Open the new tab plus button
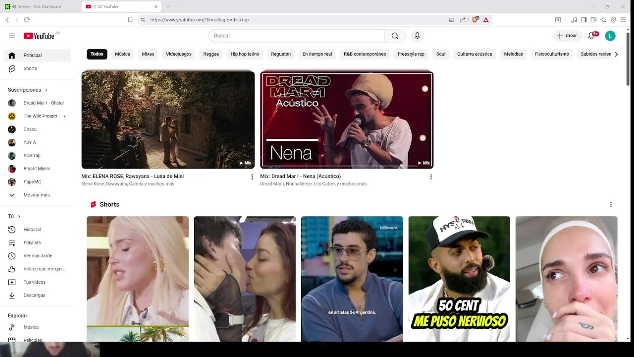The width and height of the screenshot is (634, 357). click(x=168, y=6)
